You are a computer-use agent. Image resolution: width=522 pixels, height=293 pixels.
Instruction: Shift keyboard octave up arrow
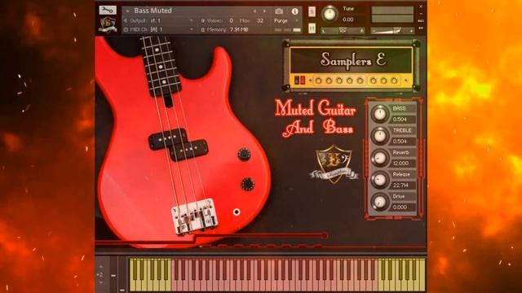pos(100,267)
